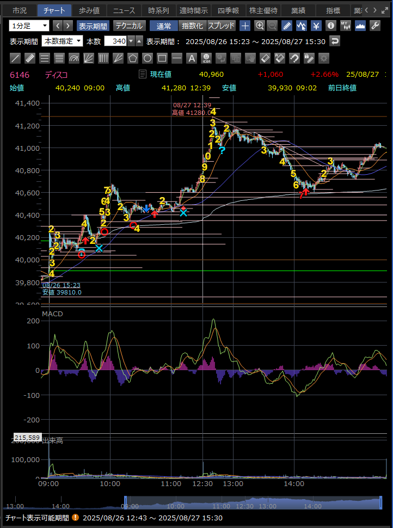Toggle the magnet snap tool
The height and width of the screenshot is (528, 393).
point(294,58)
